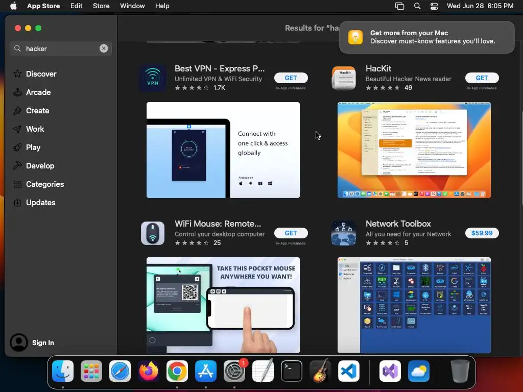This screenshot has width=523, height=392.
Task: Open the Trash in the Dock
Action: point(460,371)
